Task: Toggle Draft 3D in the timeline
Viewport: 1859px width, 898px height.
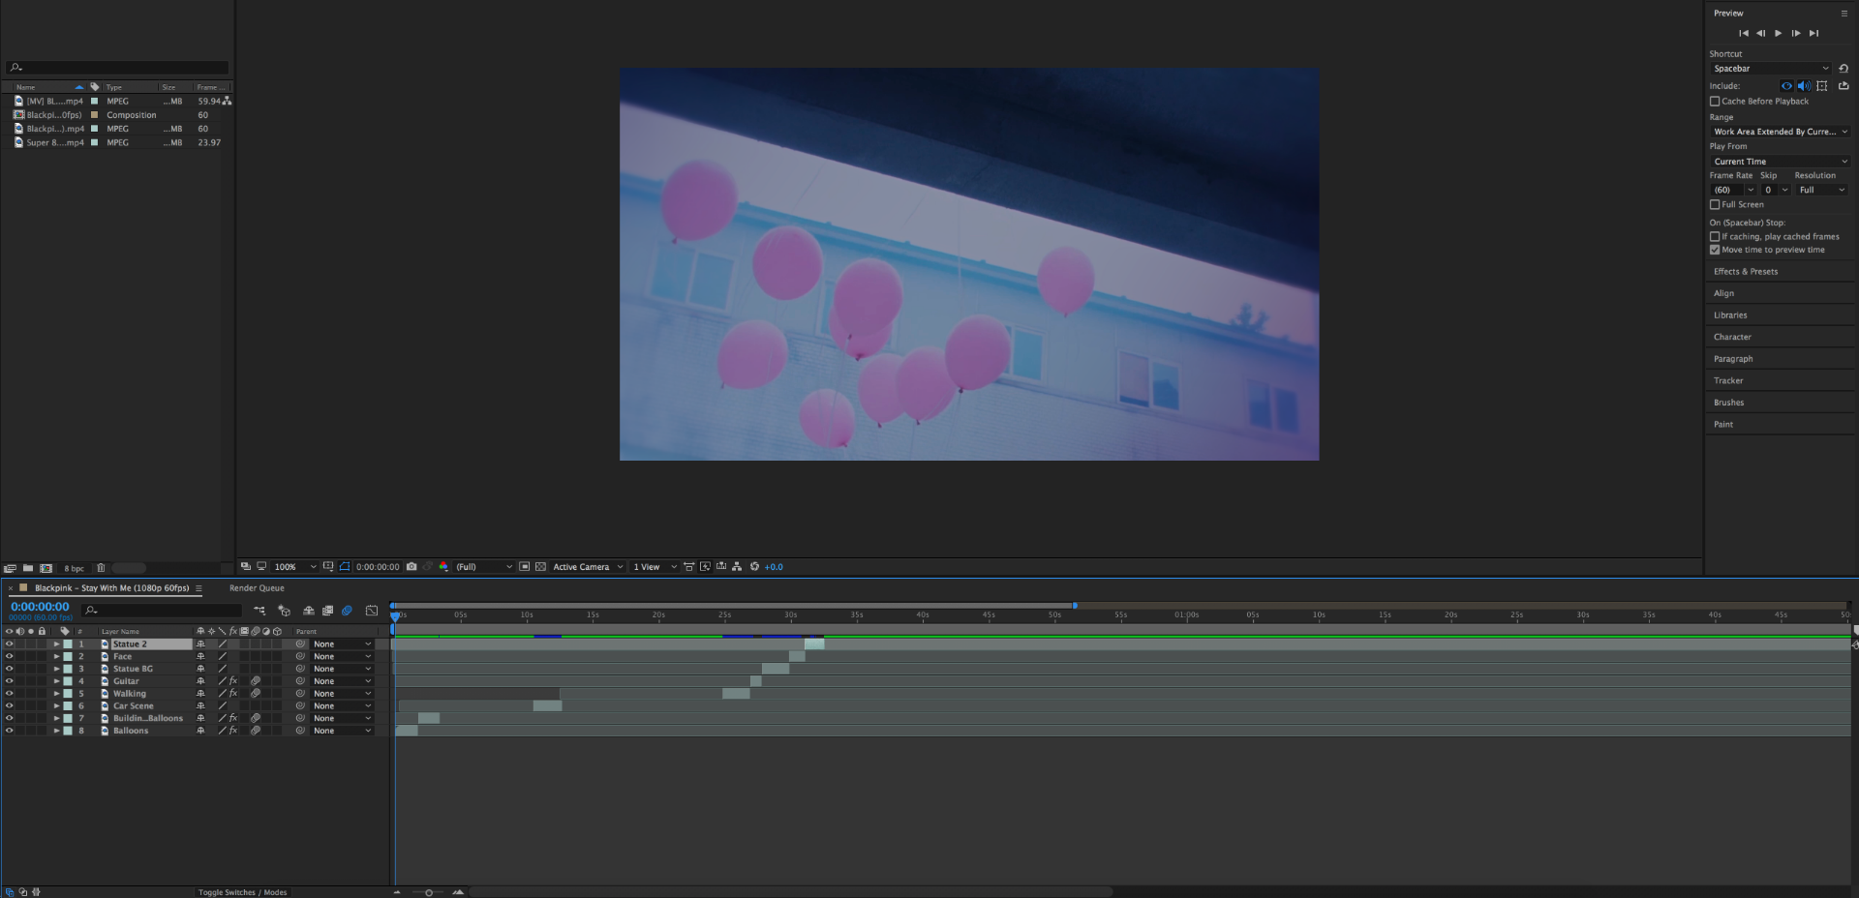Action: (x=285, y=611)
